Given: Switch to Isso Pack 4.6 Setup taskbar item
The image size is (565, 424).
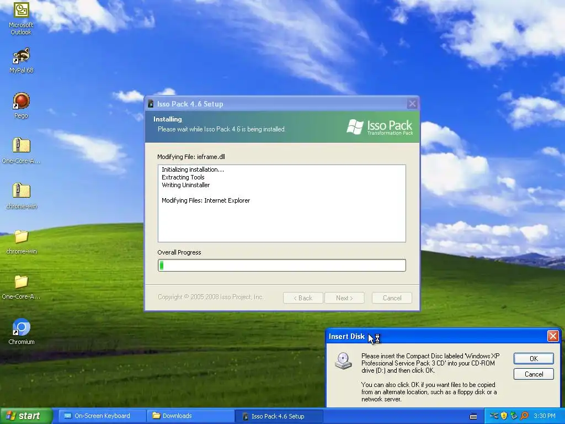Looking at the screenshot, I should 278,416.
